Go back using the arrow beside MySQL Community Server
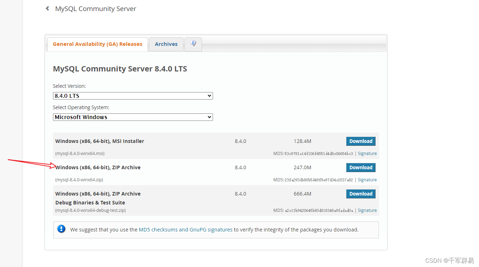Image resolution: width=479 pixels, height=267 pixels. (47, 9)
